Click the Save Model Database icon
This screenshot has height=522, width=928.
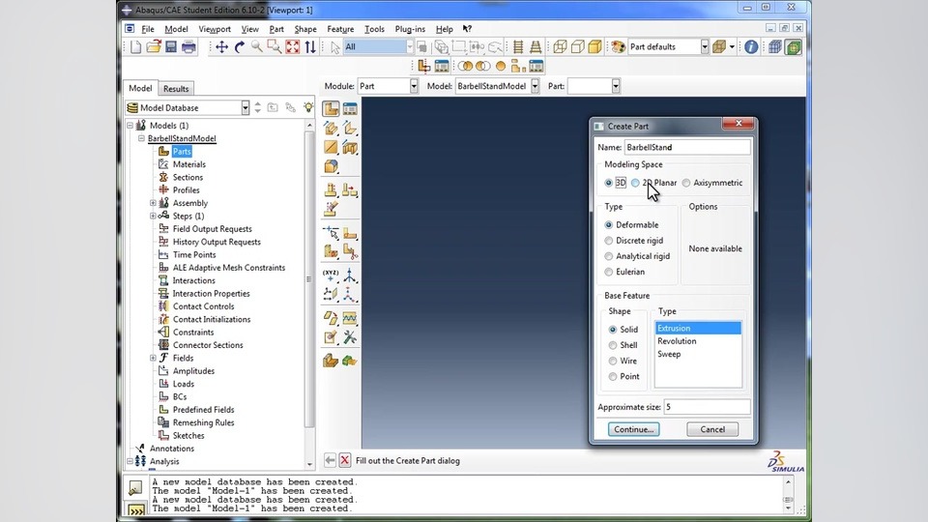170,47
